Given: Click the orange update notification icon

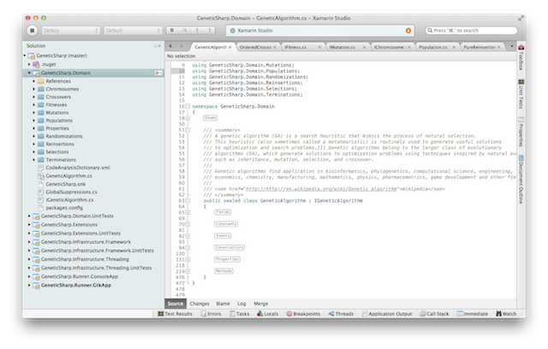Looking at the screenshot, I should (408, 31).
